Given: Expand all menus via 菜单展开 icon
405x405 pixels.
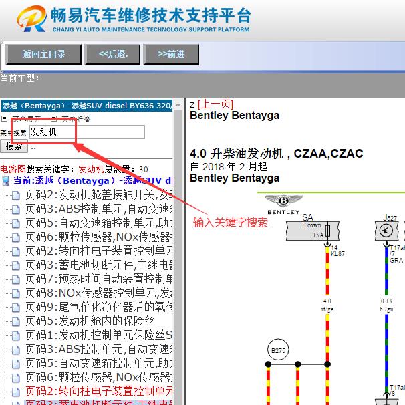Looking at the screenshot, I should (x=5, y=119).
